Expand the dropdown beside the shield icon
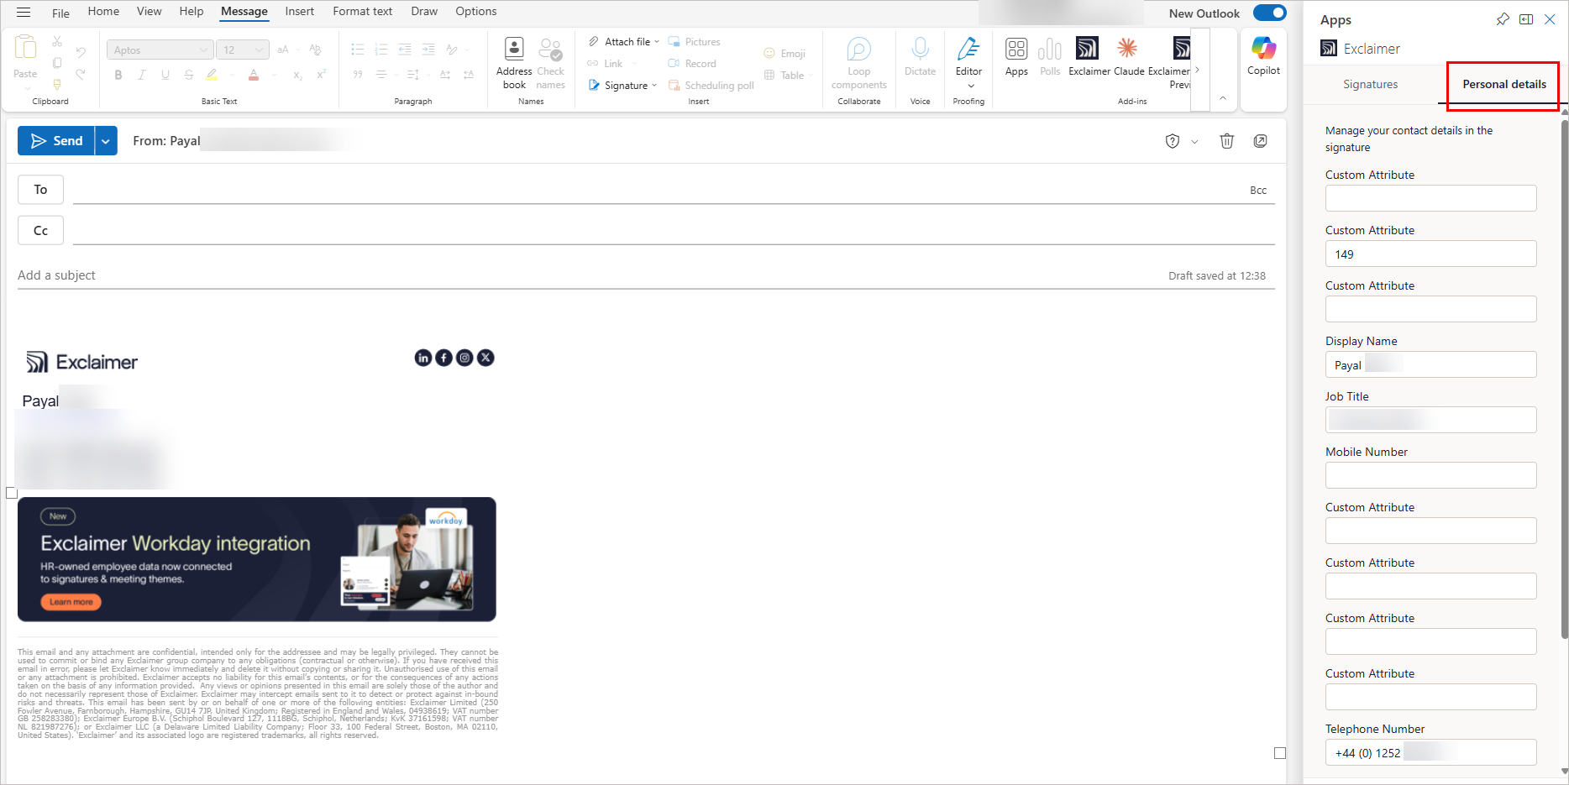The image size is (1569, 785). coord(1194,142)
